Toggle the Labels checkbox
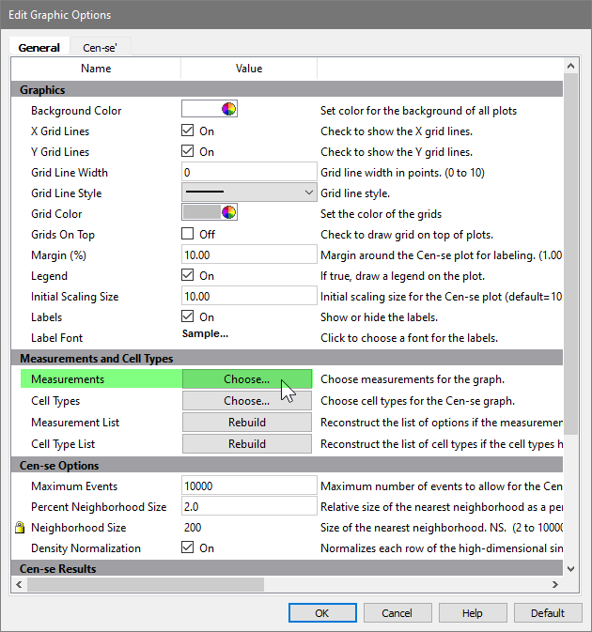The width and height of the screenshot is (592, 632). pyautogui.click(x=188, y=317)
